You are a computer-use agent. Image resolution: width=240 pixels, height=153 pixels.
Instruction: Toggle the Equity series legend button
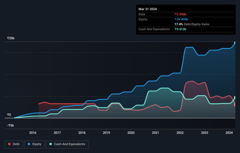34,144
